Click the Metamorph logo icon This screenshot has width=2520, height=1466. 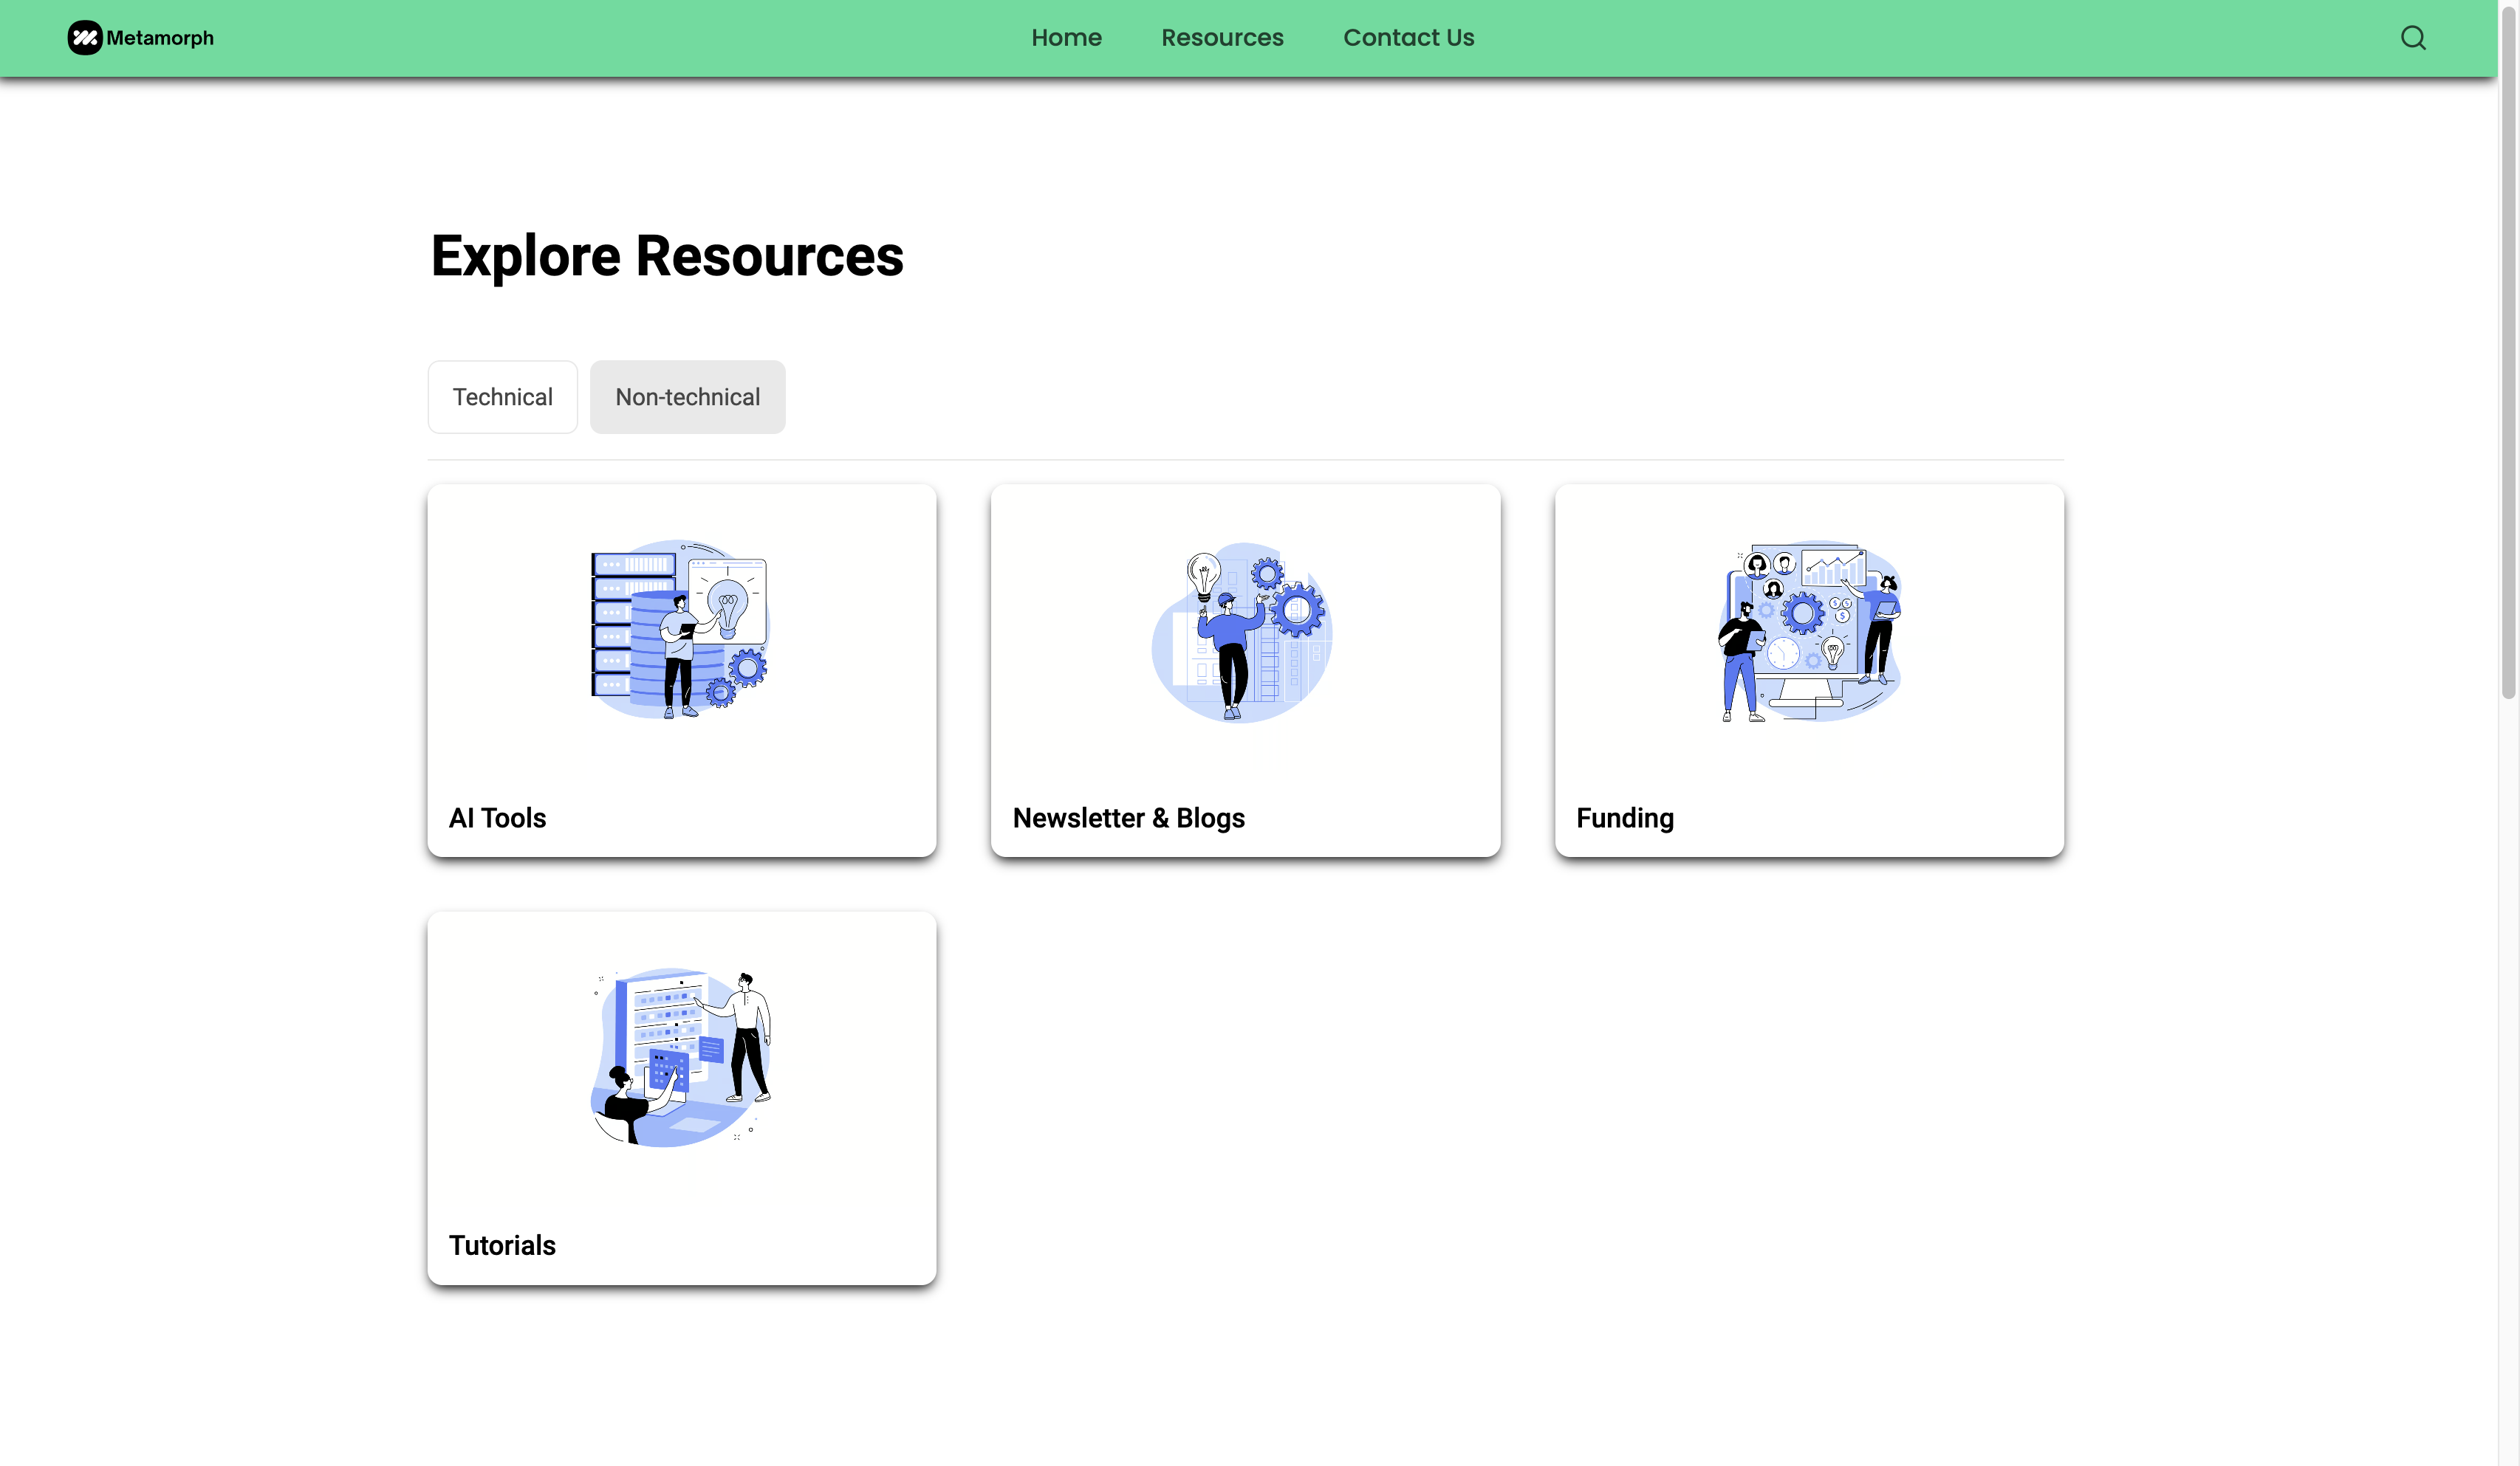point(84,38)
